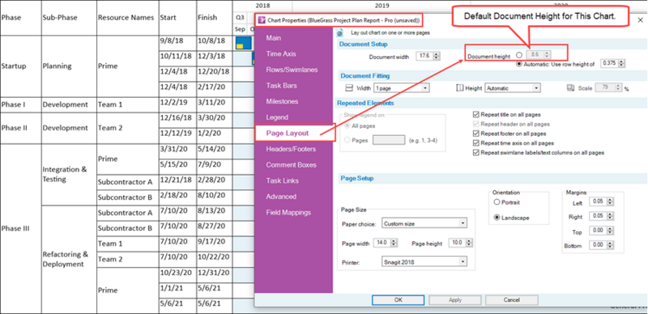Click the Document width spinner
Image resolution: width=648 pixels, height=314 pixels.
click(x=437, y=57)
